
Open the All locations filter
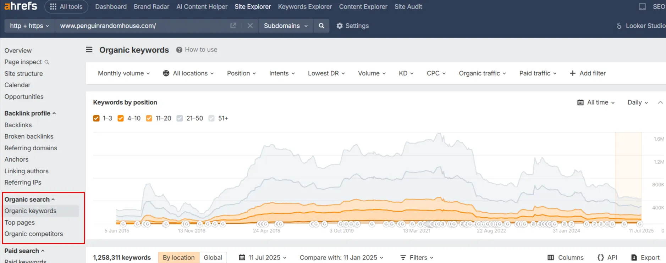[x=188, y=73]
